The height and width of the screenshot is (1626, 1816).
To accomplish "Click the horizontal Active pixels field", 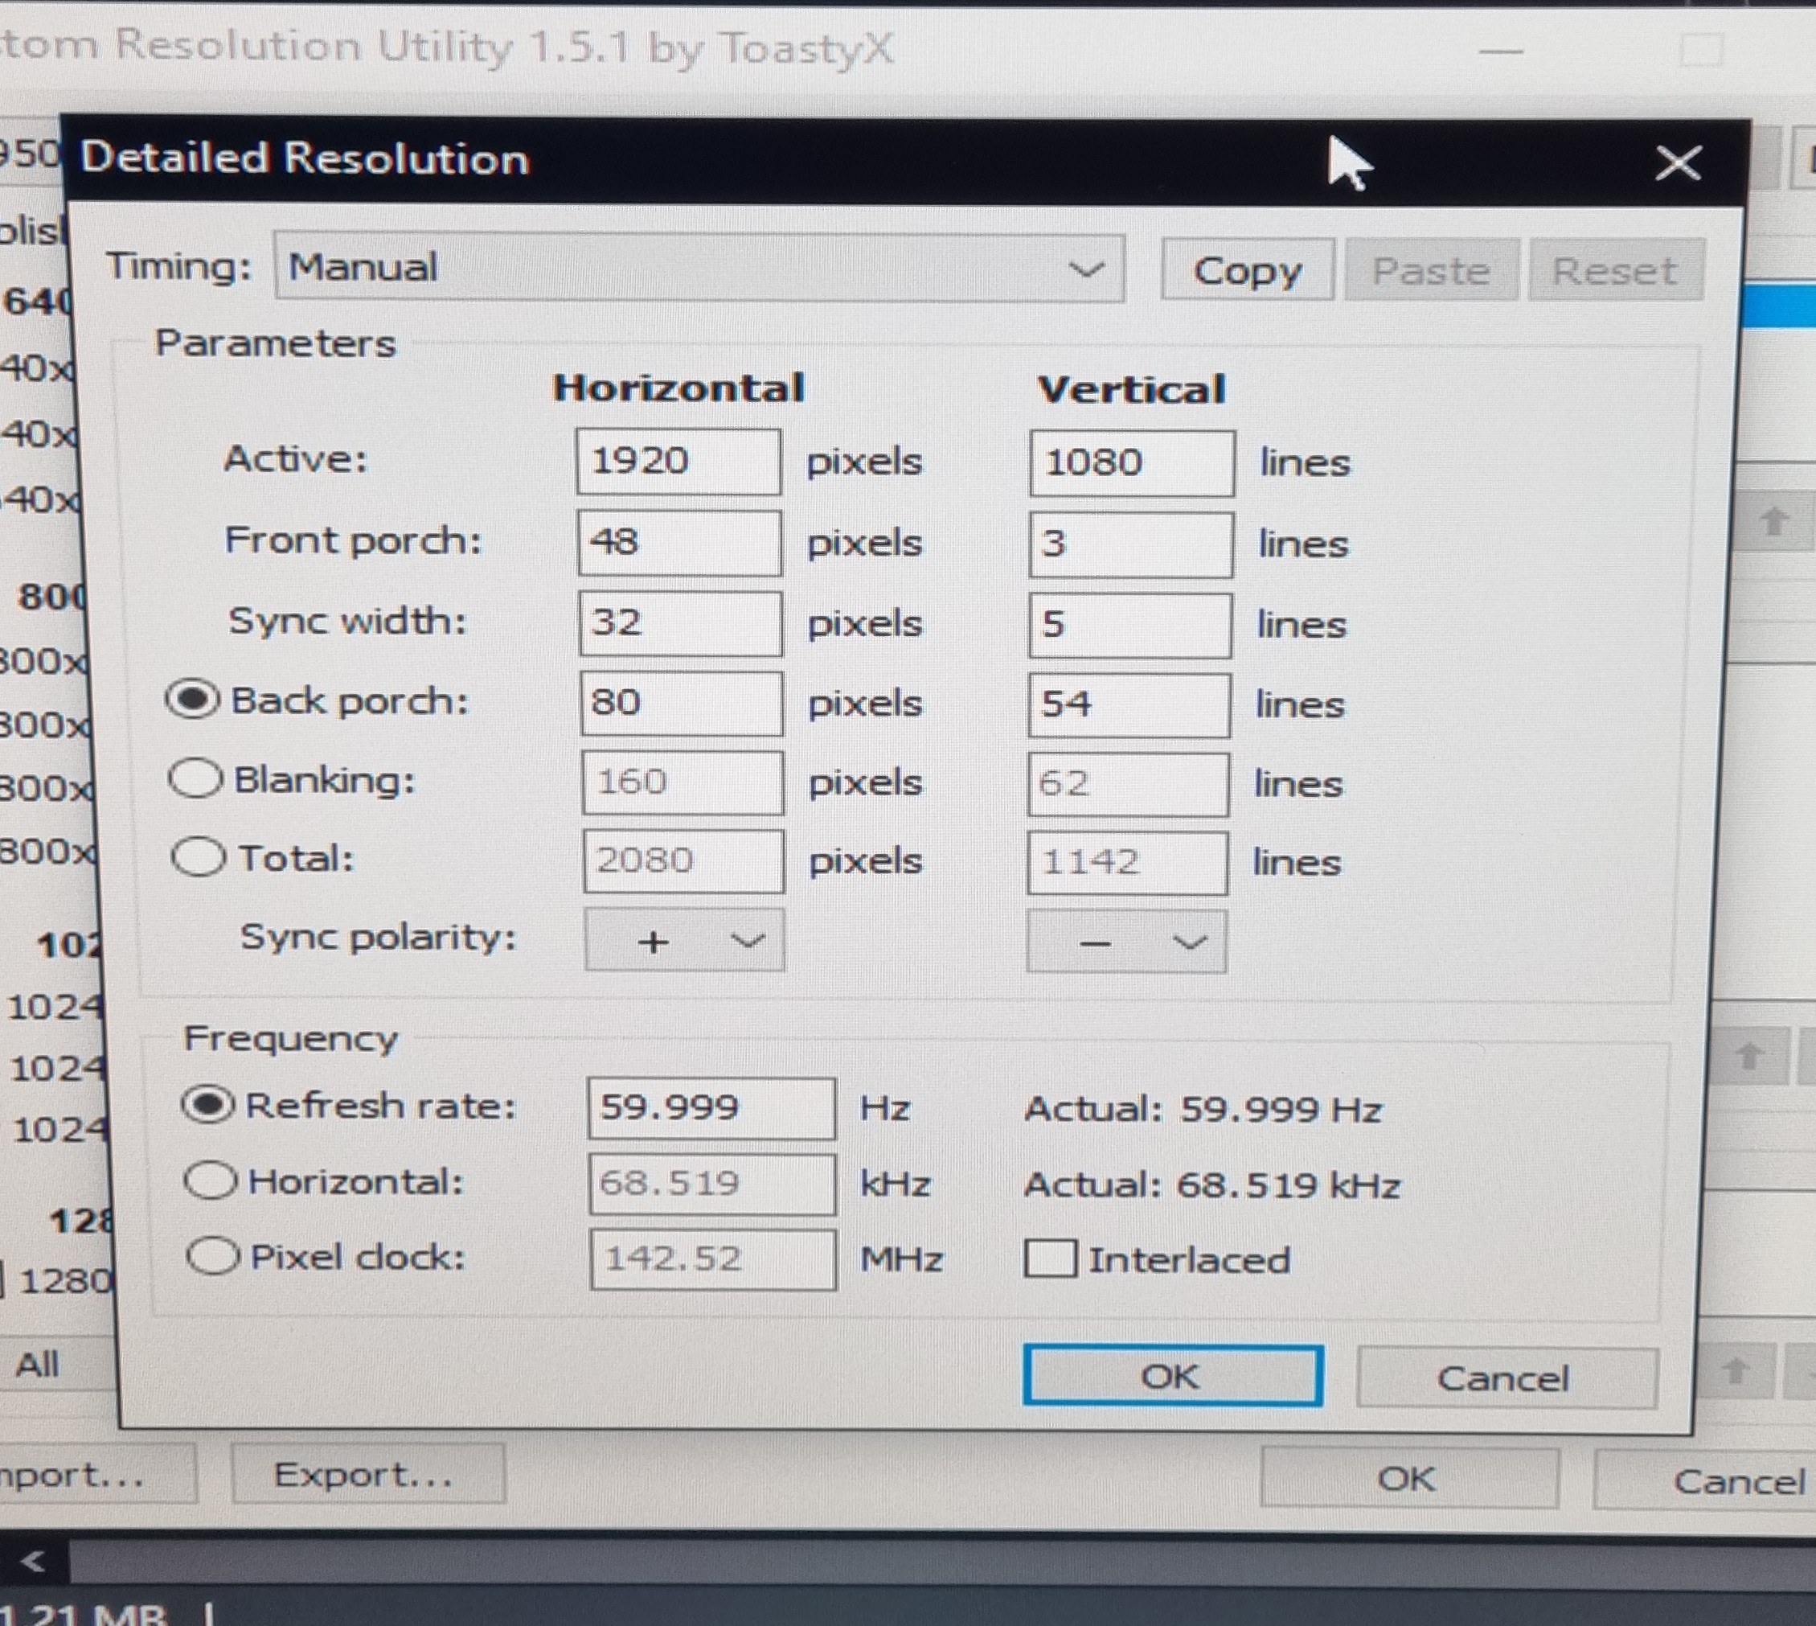I will pos(678,462).
